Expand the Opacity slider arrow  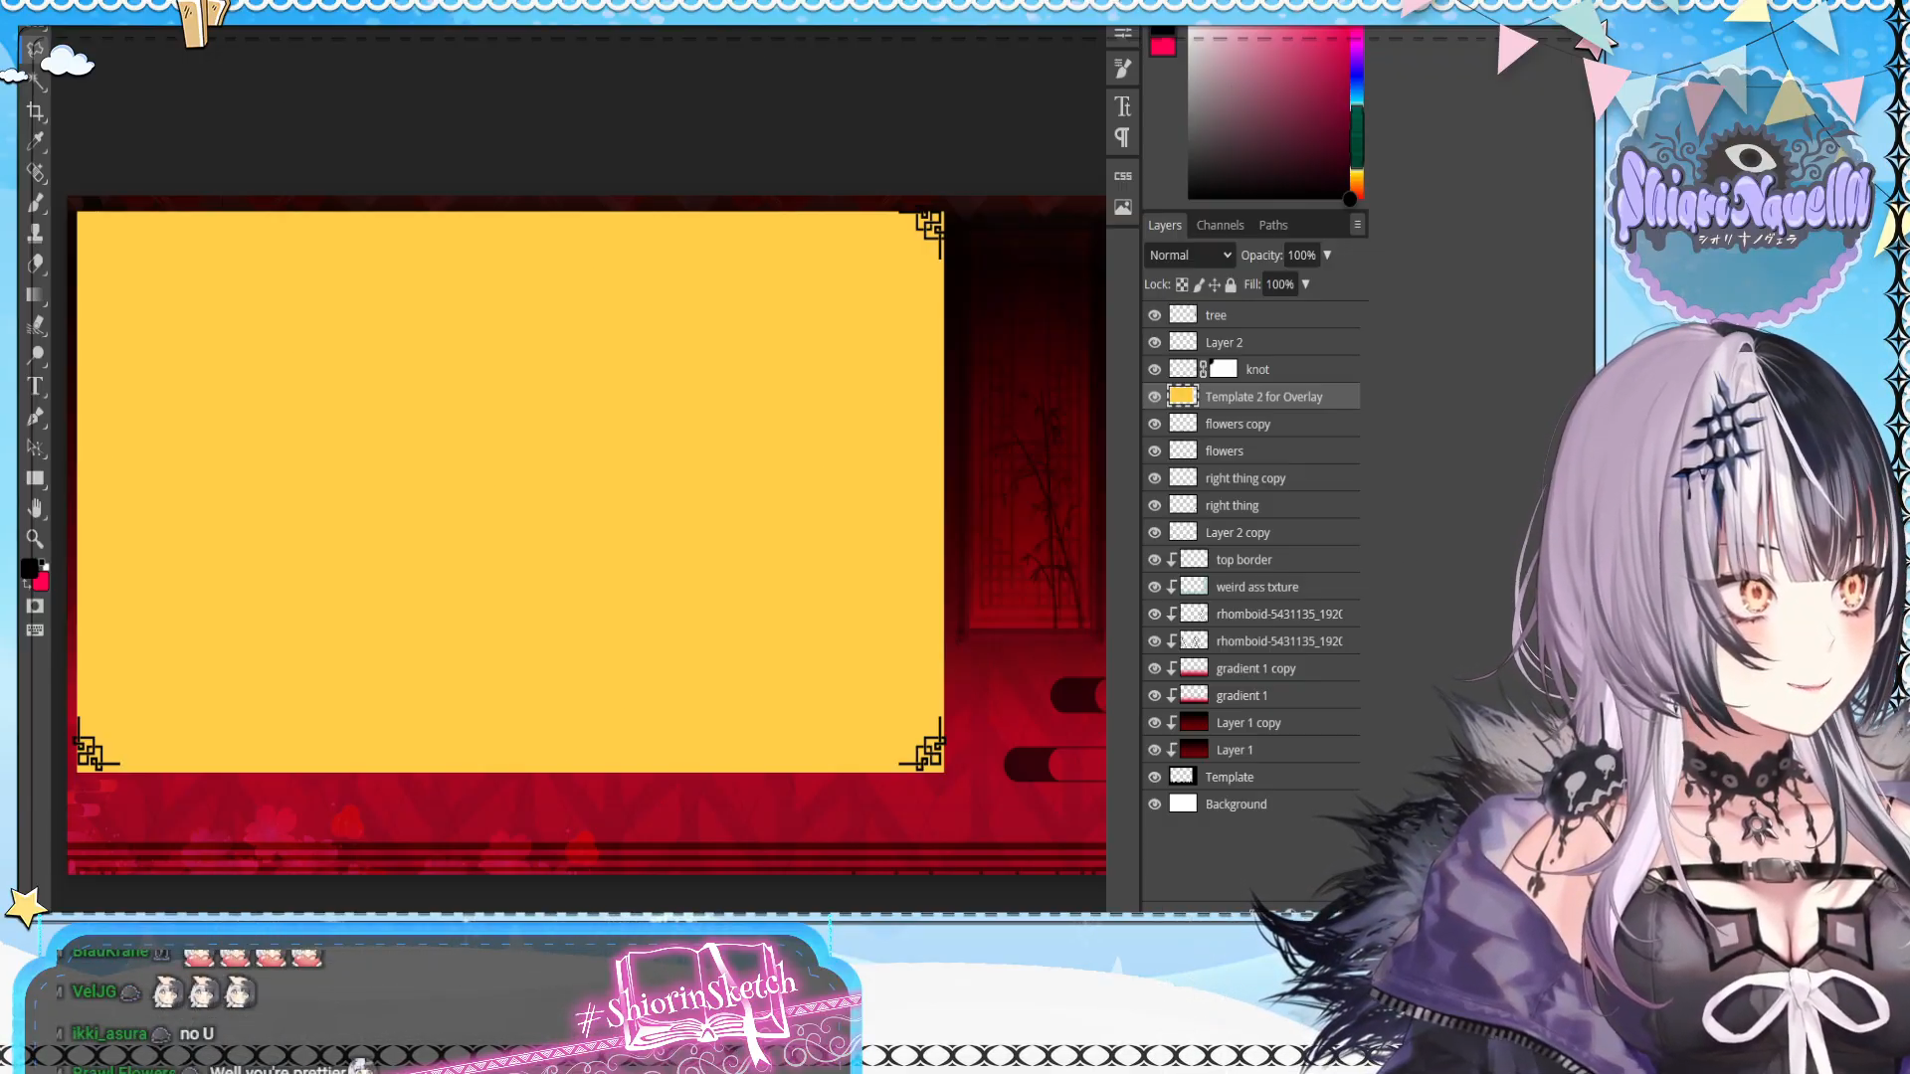(1327, 256)
